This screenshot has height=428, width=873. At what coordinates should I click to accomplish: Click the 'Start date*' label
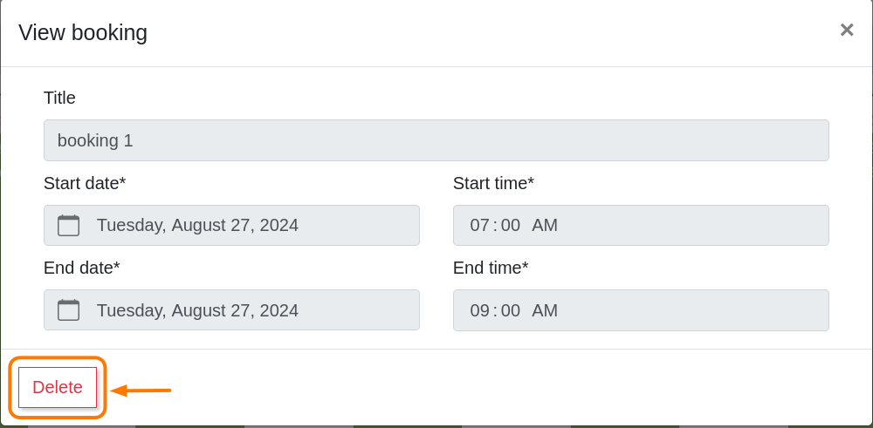click(85, 184)
